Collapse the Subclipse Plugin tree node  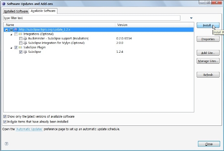point(11,48)
